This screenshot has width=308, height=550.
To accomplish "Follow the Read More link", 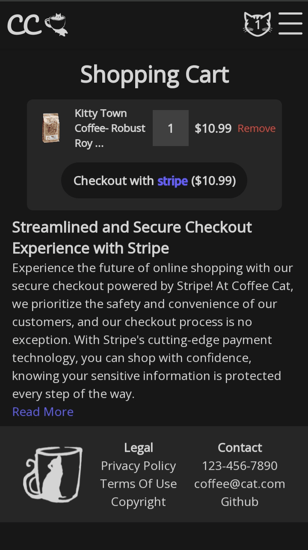I will 43,412.
